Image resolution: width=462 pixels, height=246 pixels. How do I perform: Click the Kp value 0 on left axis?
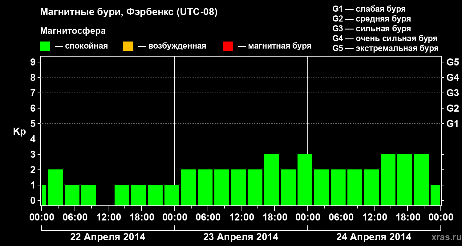coord(34,200)
